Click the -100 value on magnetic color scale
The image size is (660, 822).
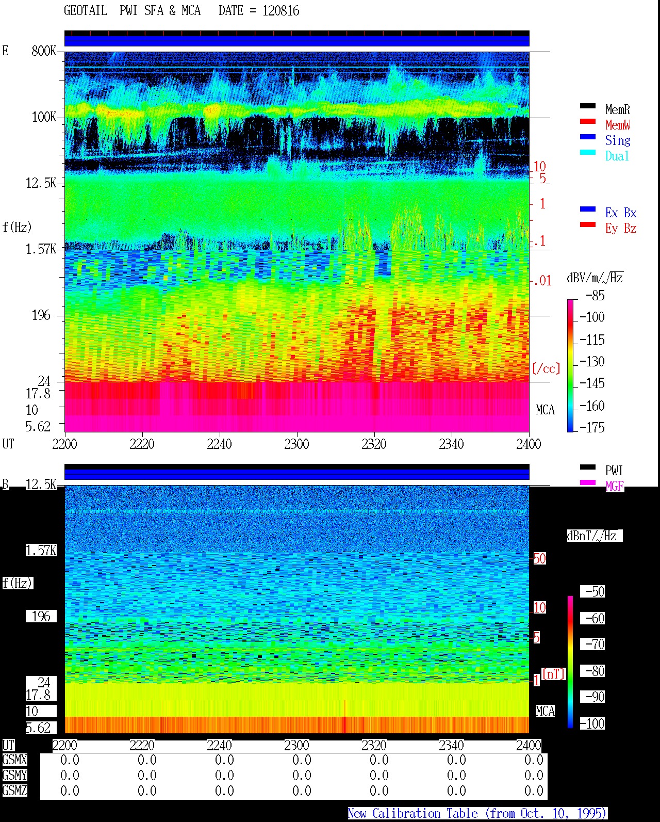[x=592, y=723]
